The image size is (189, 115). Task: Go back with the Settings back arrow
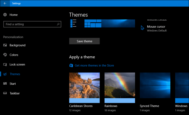pos(5,3)
